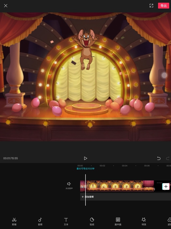Screen dimensions: 171x229
Task: Jump to the 00:04 mark on the ruler
Action: pyautogui.click(x=125, y=166)
